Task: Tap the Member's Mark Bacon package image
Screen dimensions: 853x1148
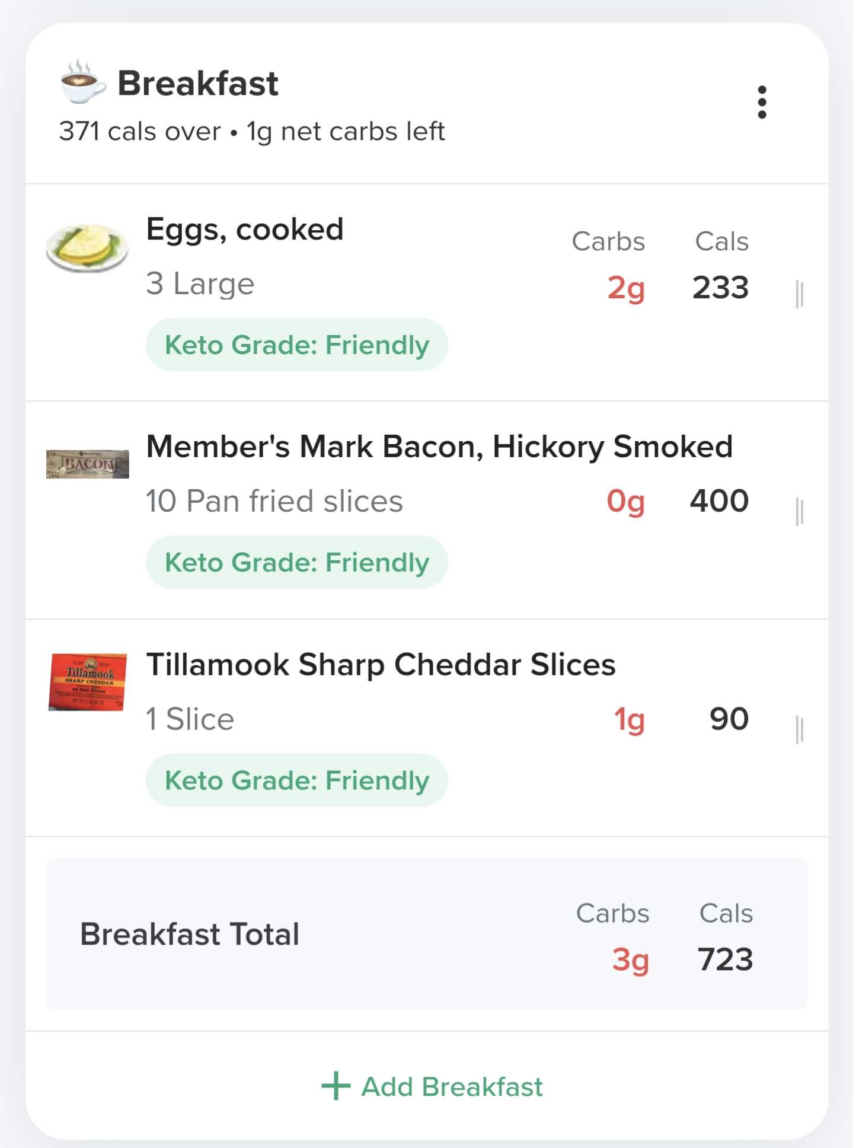Action: [x=88, y=464]
